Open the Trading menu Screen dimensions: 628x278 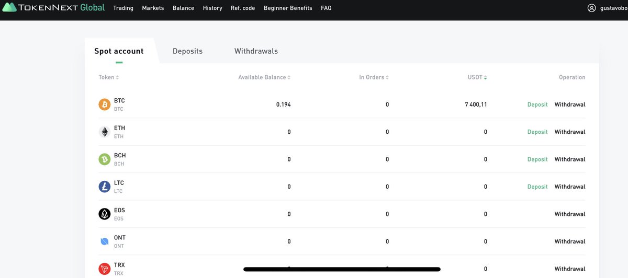click(123, 8)
